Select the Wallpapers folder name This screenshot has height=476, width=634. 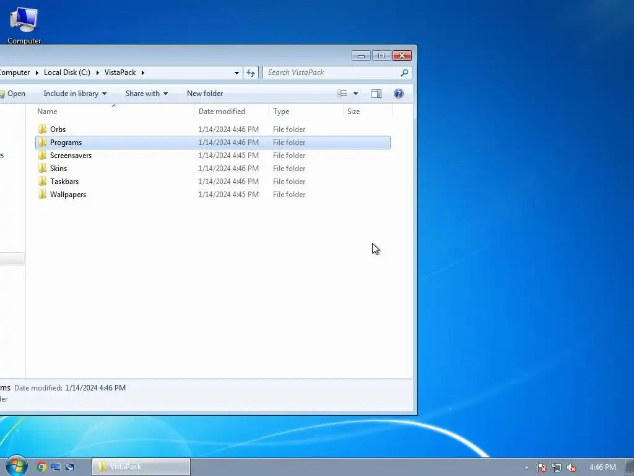point(68,194)
